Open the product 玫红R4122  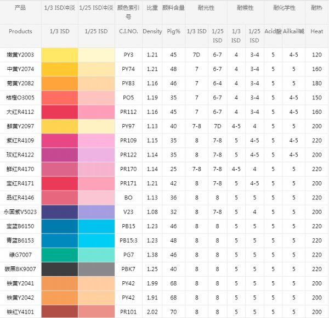[21, 155]
